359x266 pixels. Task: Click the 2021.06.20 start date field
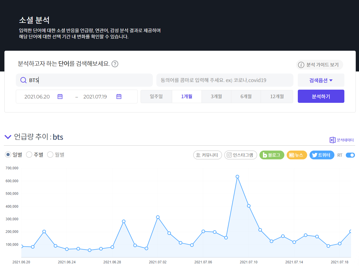click(37, 97)
